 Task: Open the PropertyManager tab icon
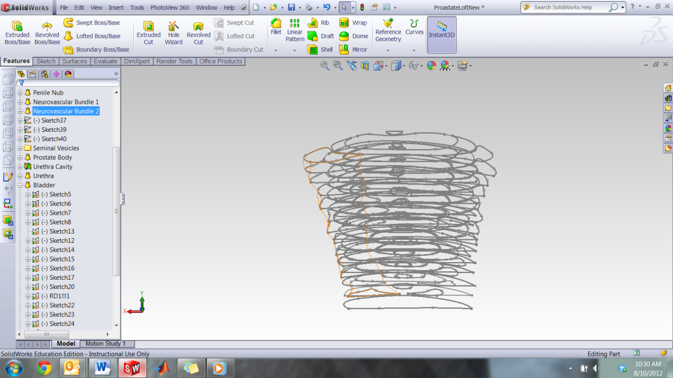33,74
